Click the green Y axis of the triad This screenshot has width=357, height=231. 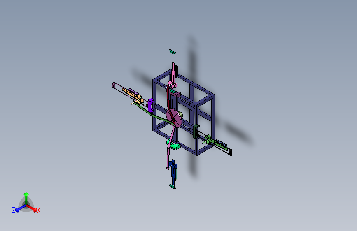click(26, 198)
